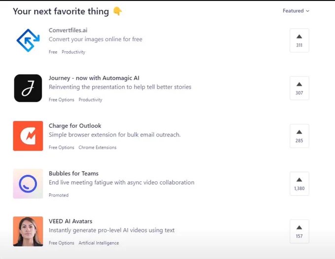Open the VEED AI Avatars thumbnail
The height and width of the screenshot is (259, 335).
(x=28, y=231)
